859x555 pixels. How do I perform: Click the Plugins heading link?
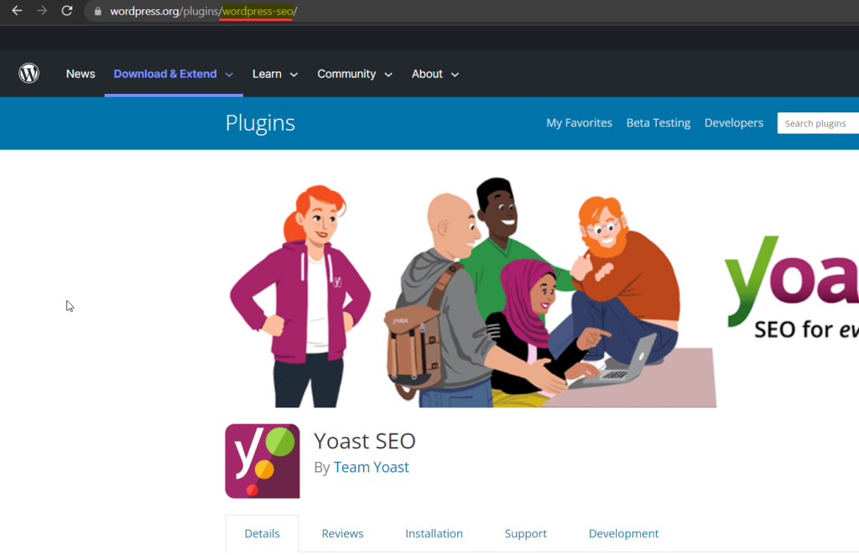[x=260, y=122]
